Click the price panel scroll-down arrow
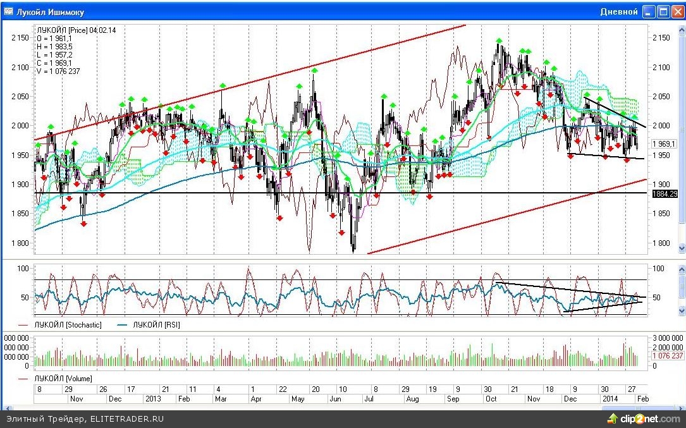The width and height of the screenshot is (686, 428). coord(682,248)
